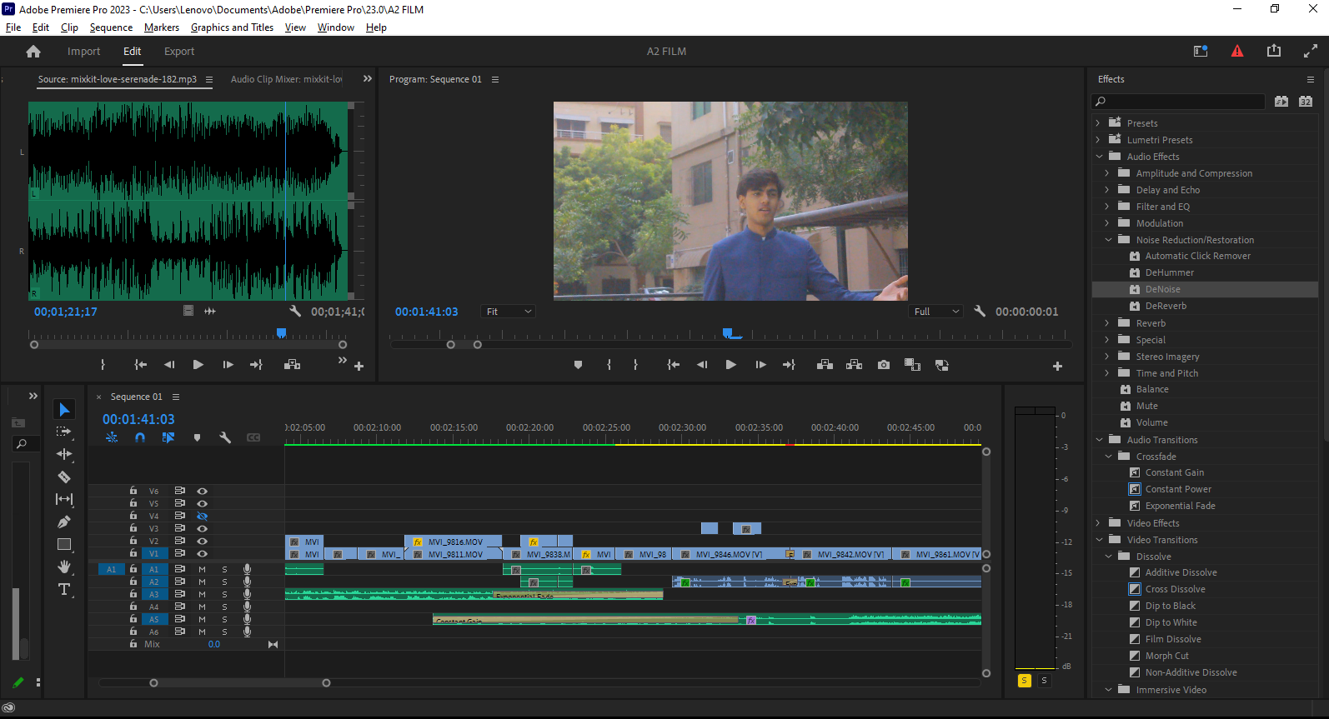1329x719 pixels.
Task: Select the Rectangle tool
Action: click(64, 544)
